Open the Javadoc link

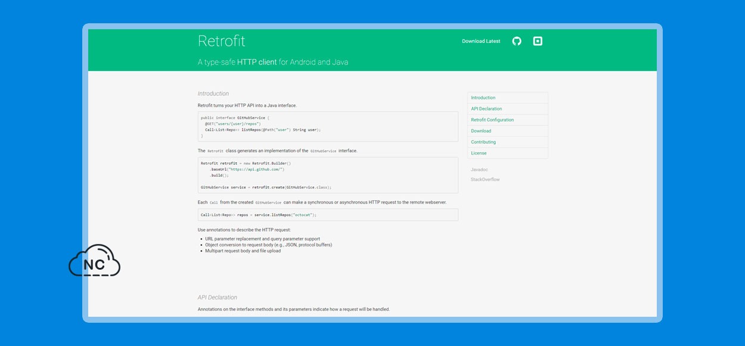(479, 169)
